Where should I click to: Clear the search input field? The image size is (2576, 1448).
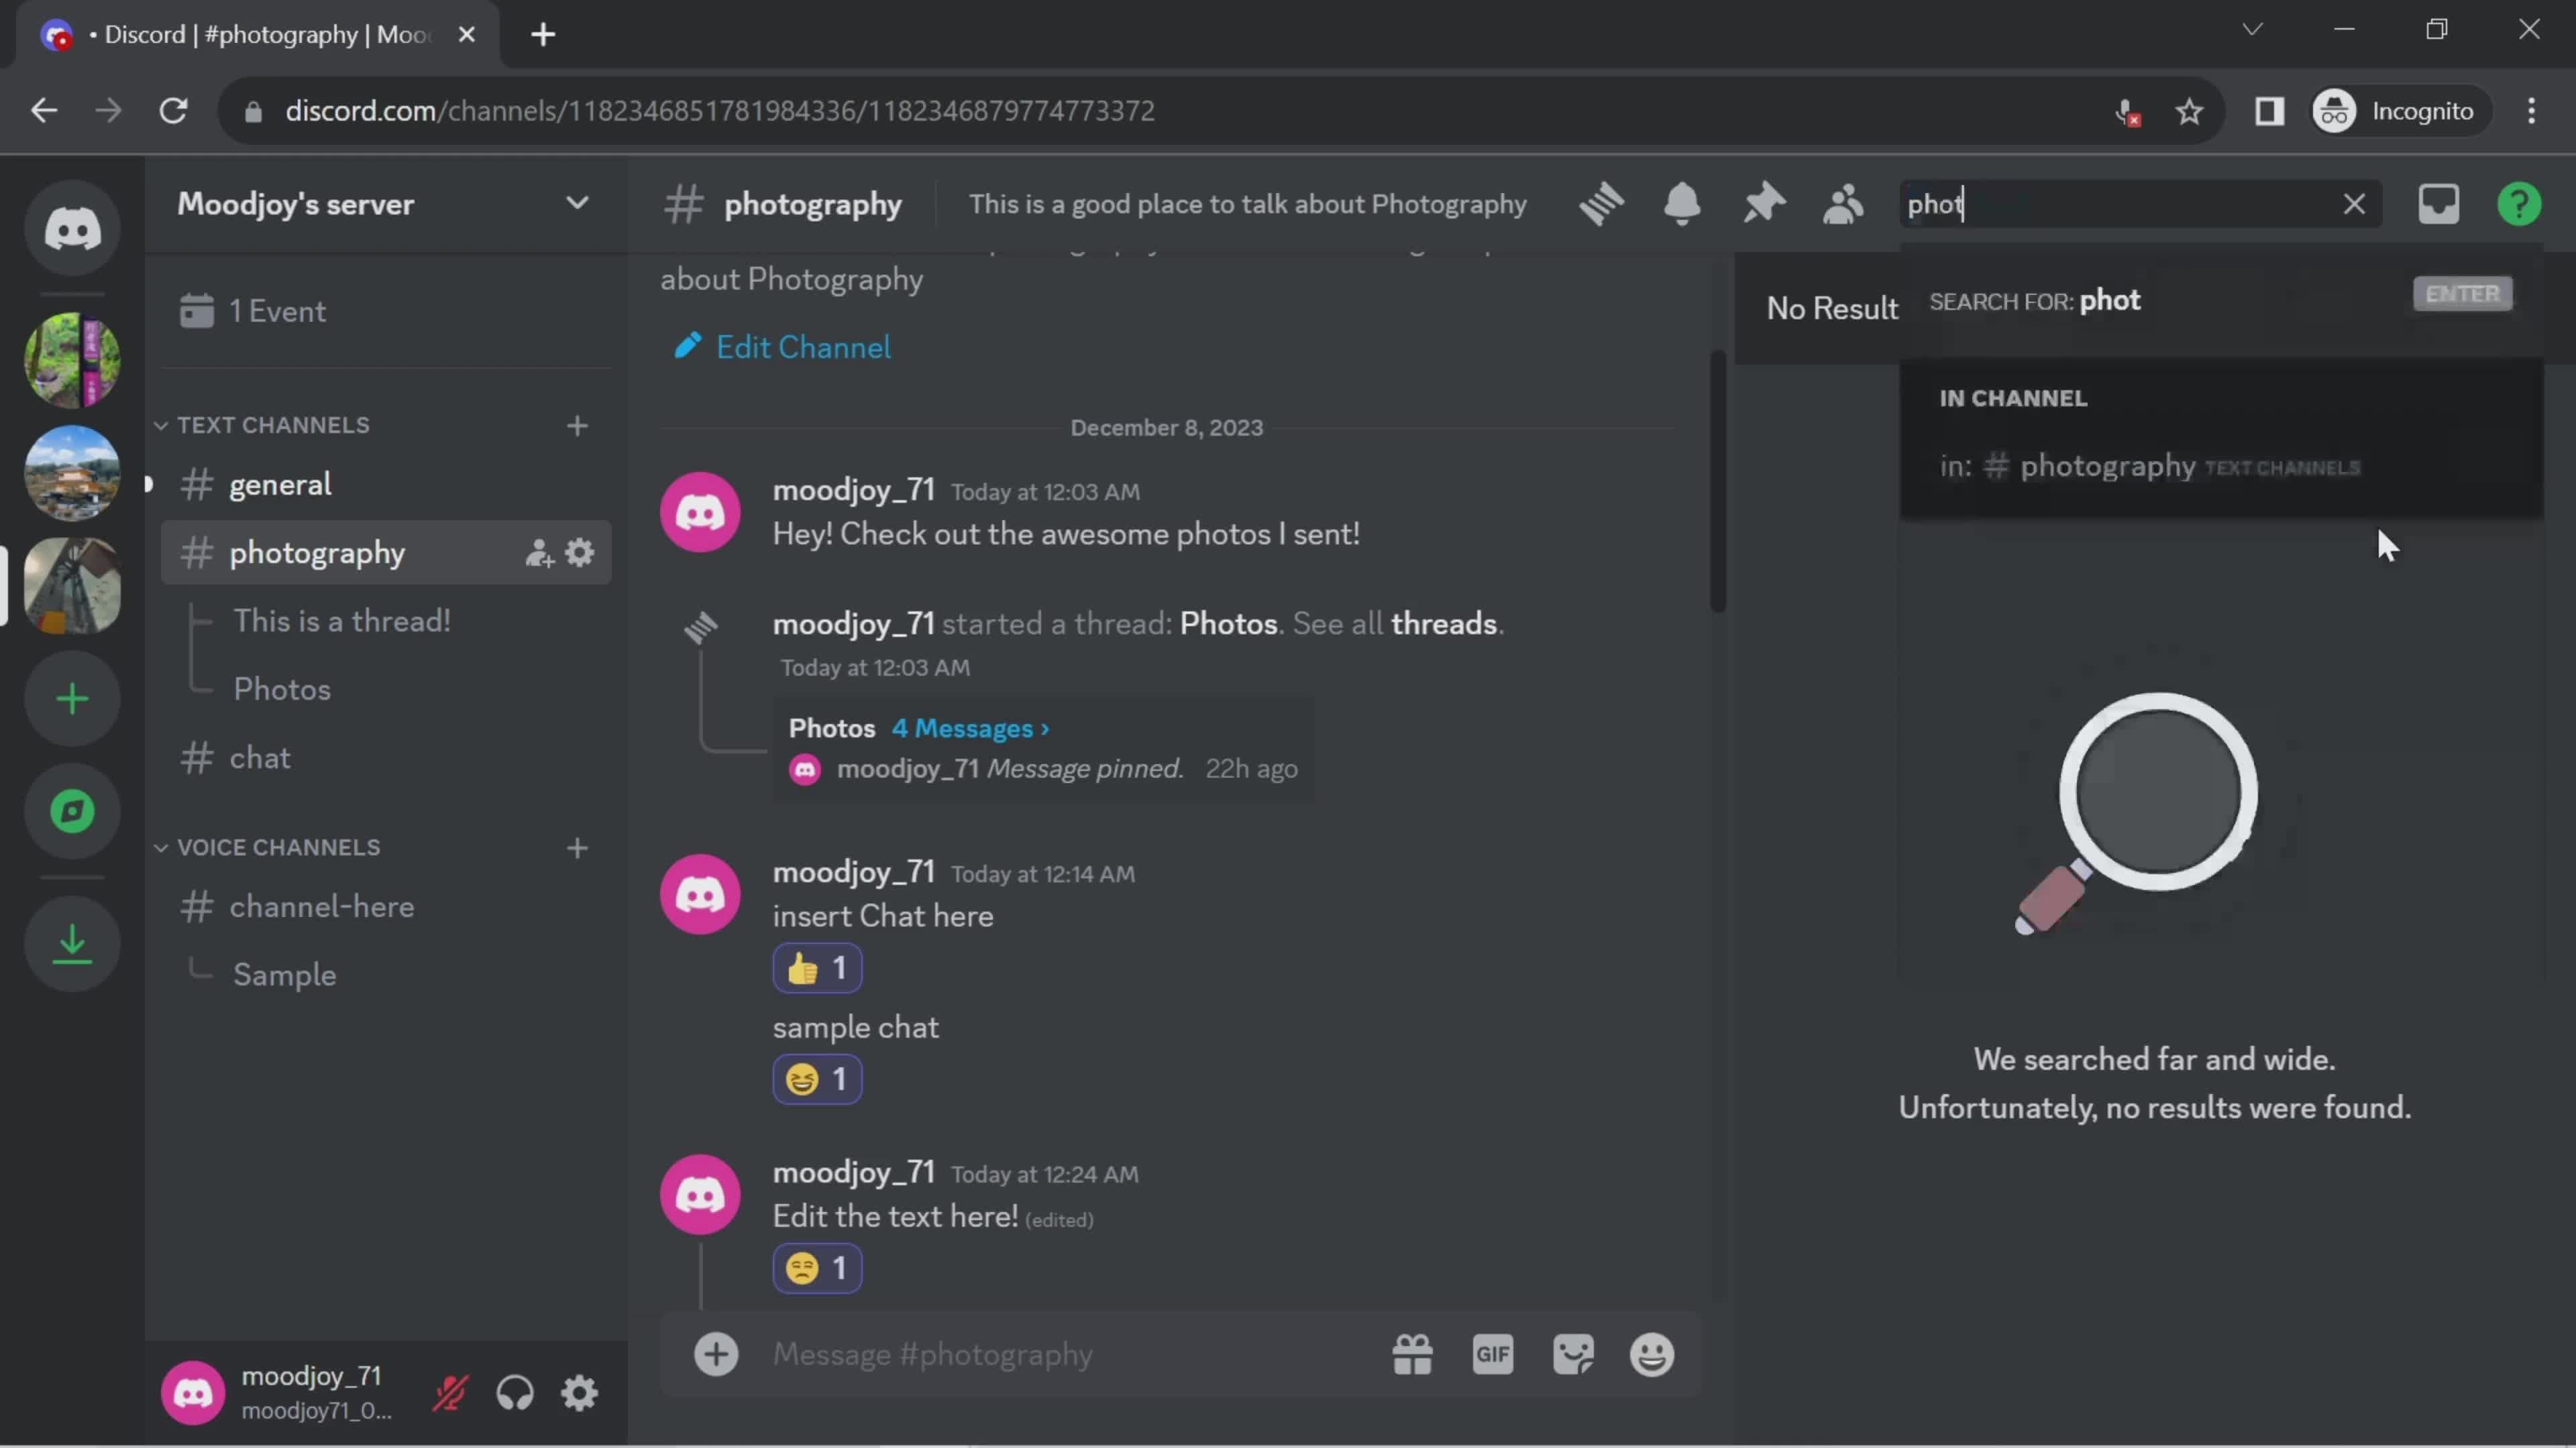pos(2355,203)
